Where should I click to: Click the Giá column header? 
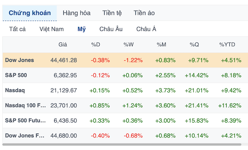[63, 45]
